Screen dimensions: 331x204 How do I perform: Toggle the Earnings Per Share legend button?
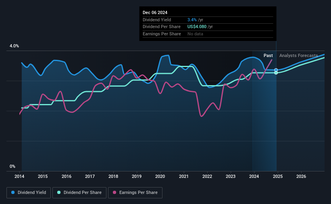135,193
